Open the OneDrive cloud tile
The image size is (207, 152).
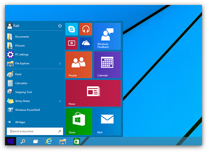[86, 43]
